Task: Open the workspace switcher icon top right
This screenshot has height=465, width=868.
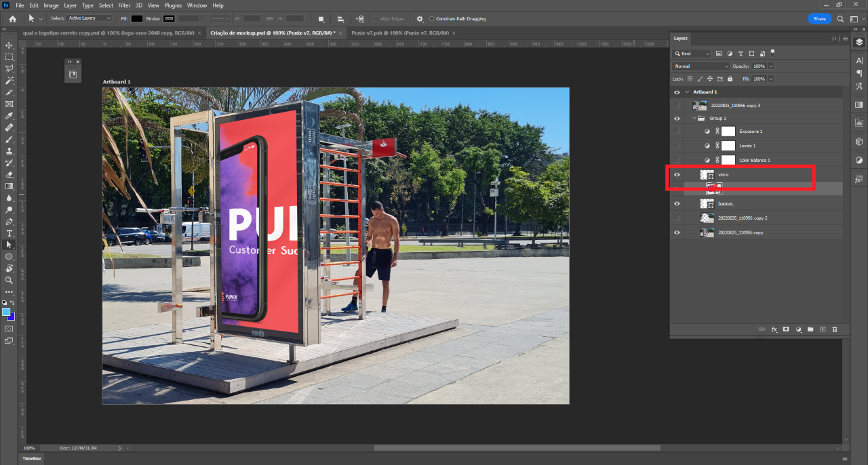Action: pos(853,19)
